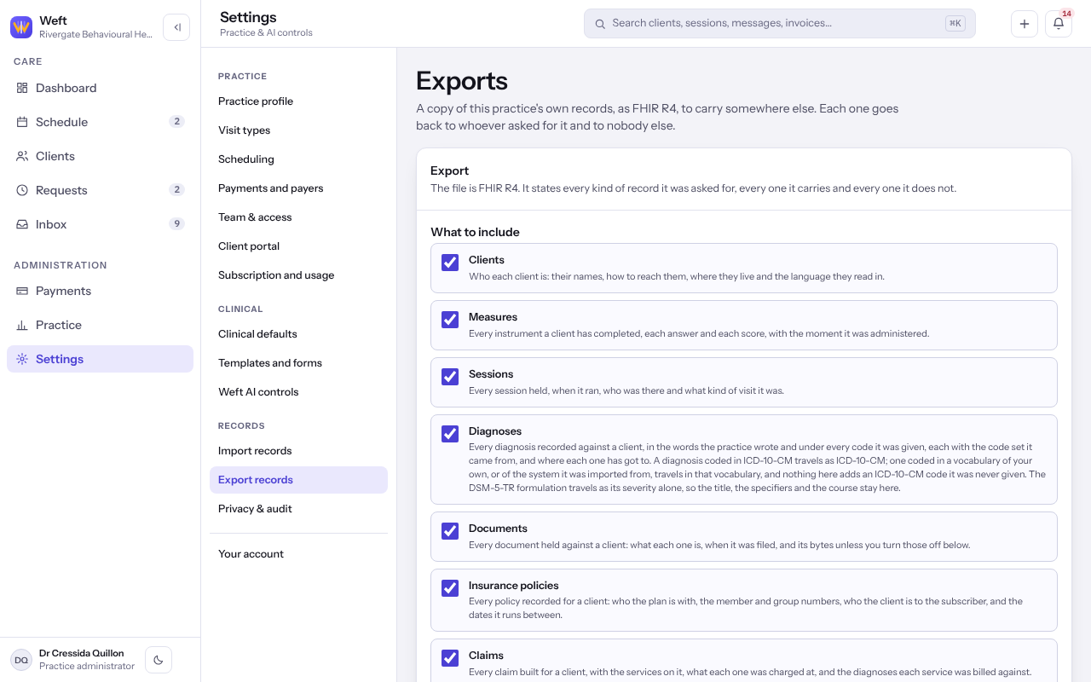This screenshot has height=682, width=1091.
Task: Open Payments and payers settings
Action: (298, 188)
